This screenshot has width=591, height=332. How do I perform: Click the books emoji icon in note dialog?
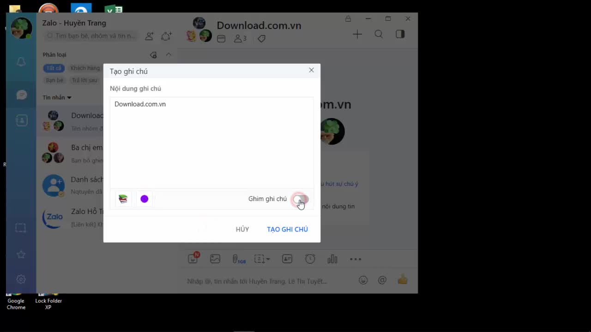click(x=123, y=199)
